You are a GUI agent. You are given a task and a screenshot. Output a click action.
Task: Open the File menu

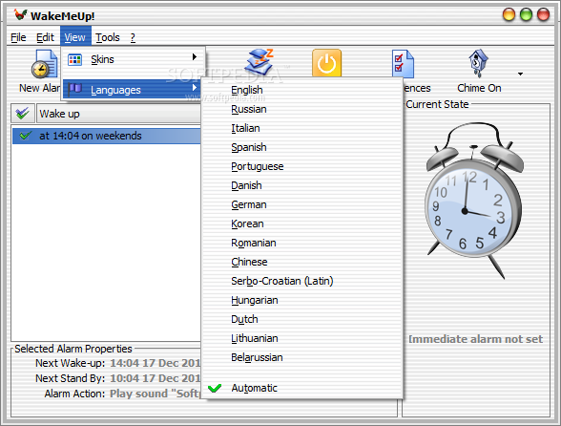point(18,37)
